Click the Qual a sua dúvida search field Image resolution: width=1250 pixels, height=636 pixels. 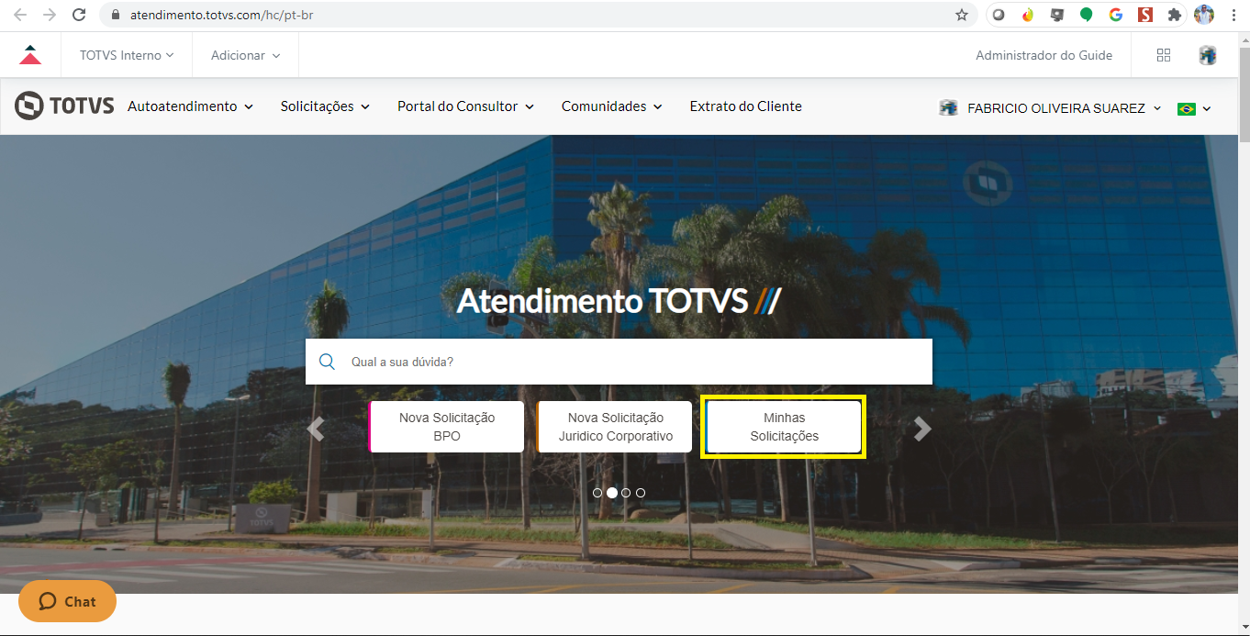pos(619,362)
